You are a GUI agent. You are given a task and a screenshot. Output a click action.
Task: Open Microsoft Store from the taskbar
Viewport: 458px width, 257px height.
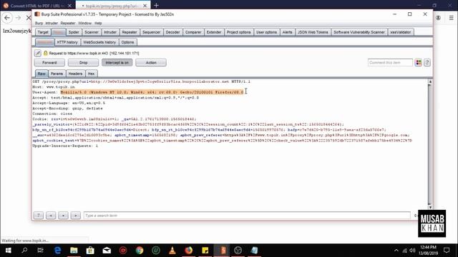(90, 251)
